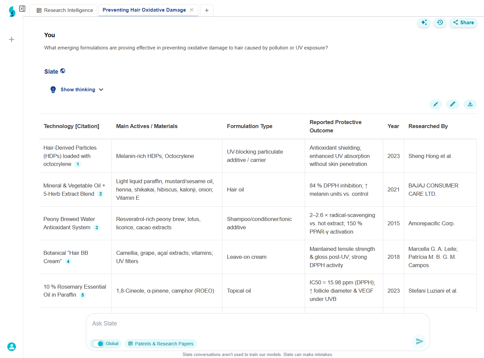Edit the table with pencil icon

click(453, 104)
